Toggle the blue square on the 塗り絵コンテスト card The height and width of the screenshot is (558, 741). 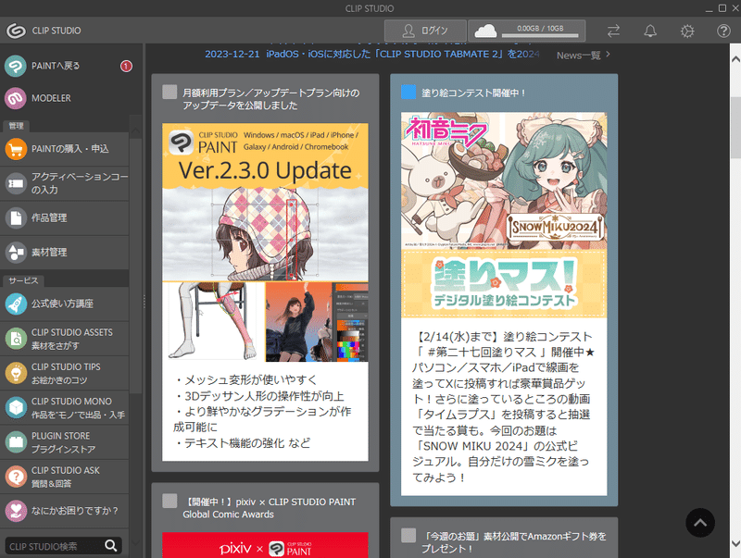408,92
